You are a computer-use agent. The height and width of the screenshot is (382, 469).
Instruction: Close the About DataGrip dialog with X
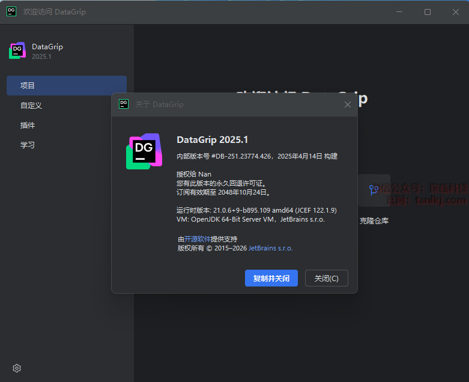[x=347, y=105]
